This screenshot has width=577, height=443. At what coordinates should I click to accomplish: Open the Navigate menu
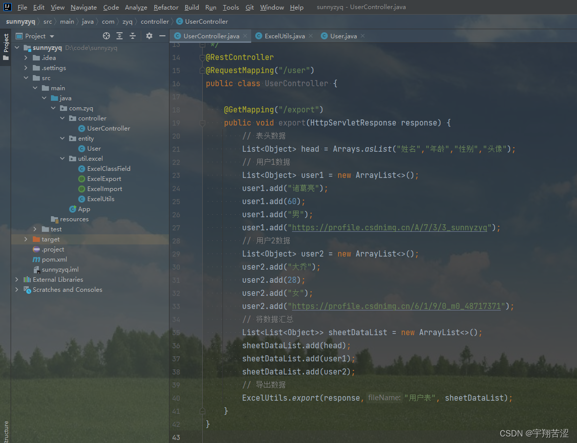coord(84,8)
